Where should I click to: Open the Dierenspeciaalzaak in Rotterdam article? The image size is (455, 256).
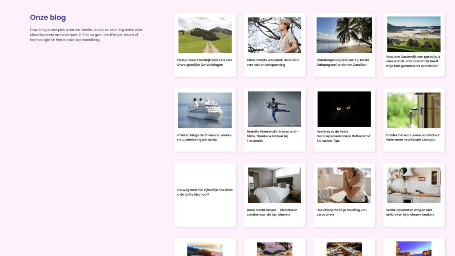pyautogui.click(x=343, y=136)
